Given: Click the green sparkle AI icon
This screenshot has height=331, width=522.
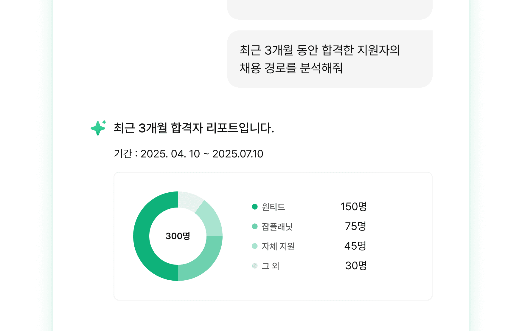Looking at the screenshot, I should [x=98, y=128].
